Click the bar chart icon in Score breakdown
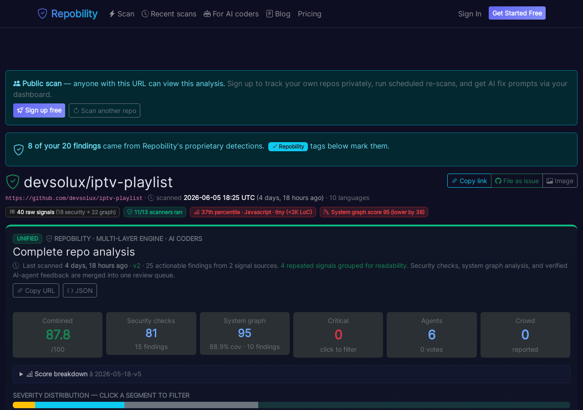This screenshot has width=583, height=410. (30, 374)
